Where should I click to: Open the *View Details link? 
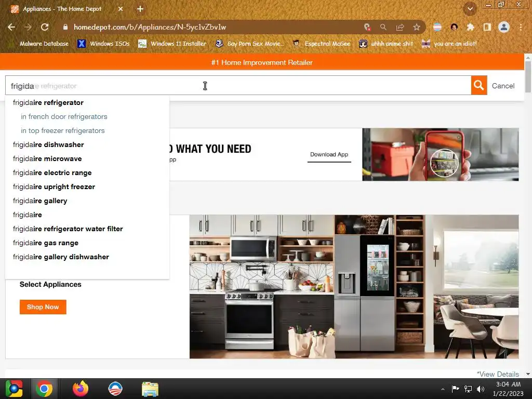[498, 374]
